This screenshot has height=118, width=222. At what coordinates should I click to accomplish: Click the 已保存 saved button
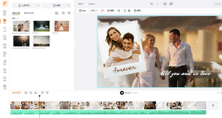pyautogui.click(x=217, y=4)
